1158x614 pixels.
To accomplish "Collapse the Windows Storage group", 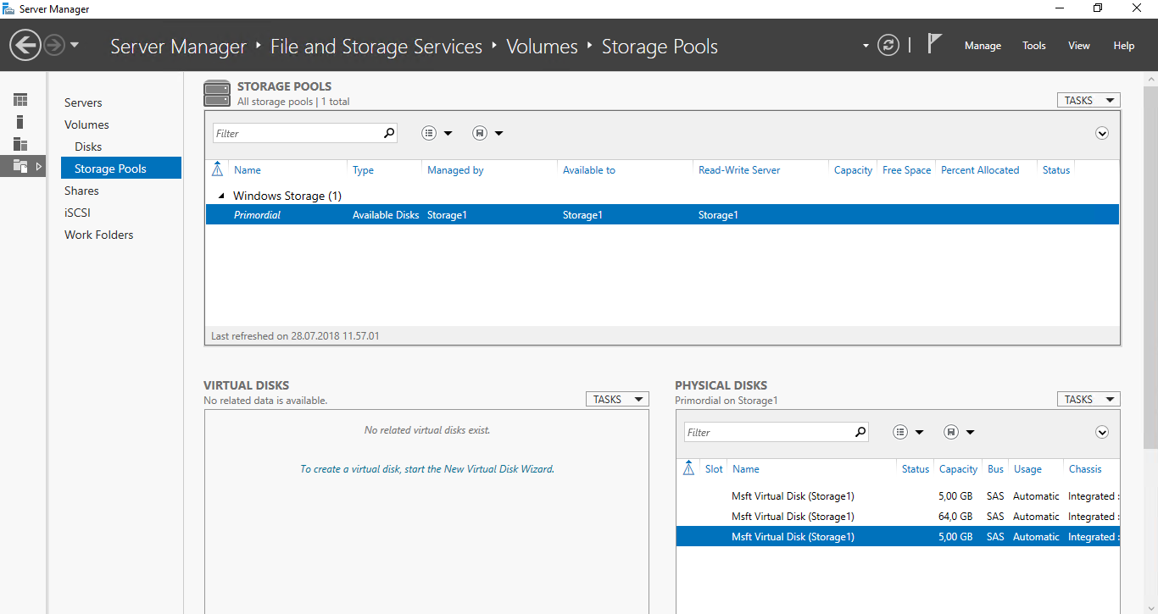I will [x=222, y=196].
